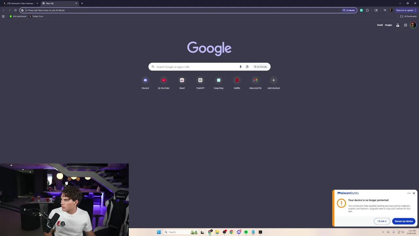Click the taskbar Search box
The width and height of the screenshot is (419, 236).
tap(181, 232)
